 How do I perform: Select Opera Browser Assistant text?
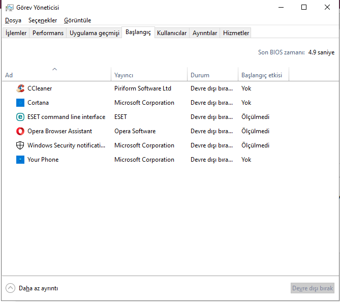pos(59,131)
